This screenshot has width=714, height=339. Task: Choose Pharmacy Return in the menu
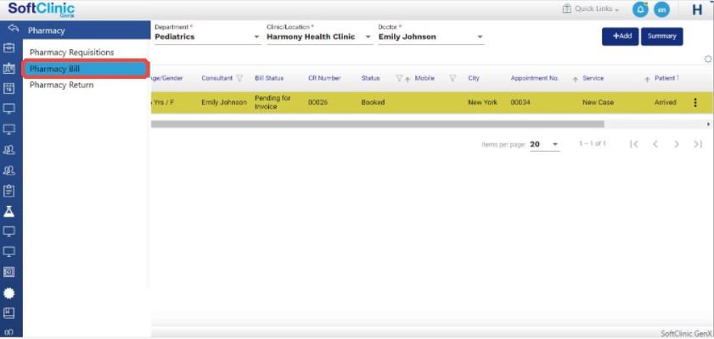pyautogui.click(x=61, y=85)
